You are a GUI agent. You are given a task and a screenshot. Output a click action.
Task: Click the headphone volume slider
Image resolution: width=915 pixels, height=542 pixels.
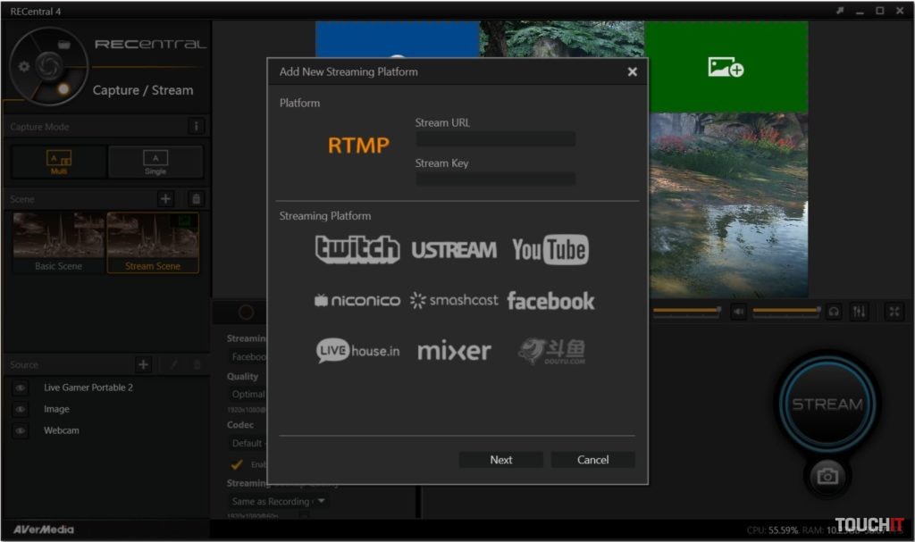(x=785, y=311)
